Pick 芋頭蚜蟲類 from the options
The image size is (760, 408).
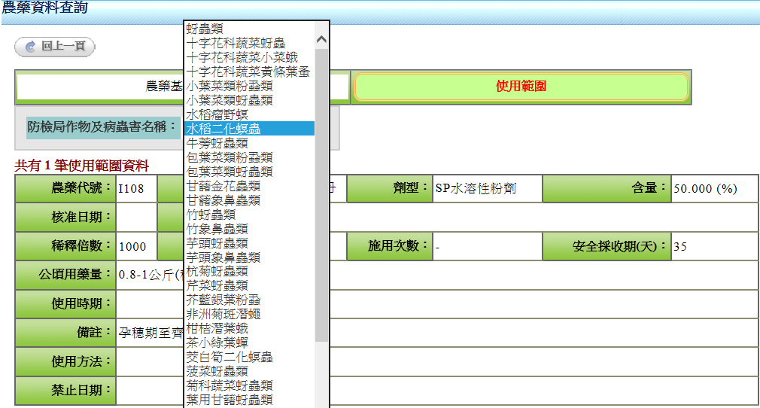[x=217, y=243]
